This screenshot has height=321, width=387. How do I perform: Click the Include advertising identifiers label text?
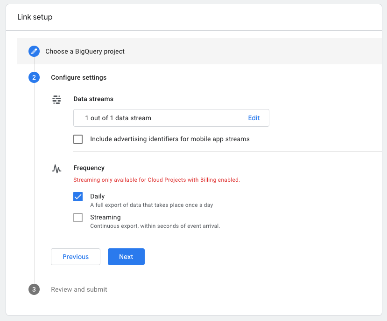point(170,139)
